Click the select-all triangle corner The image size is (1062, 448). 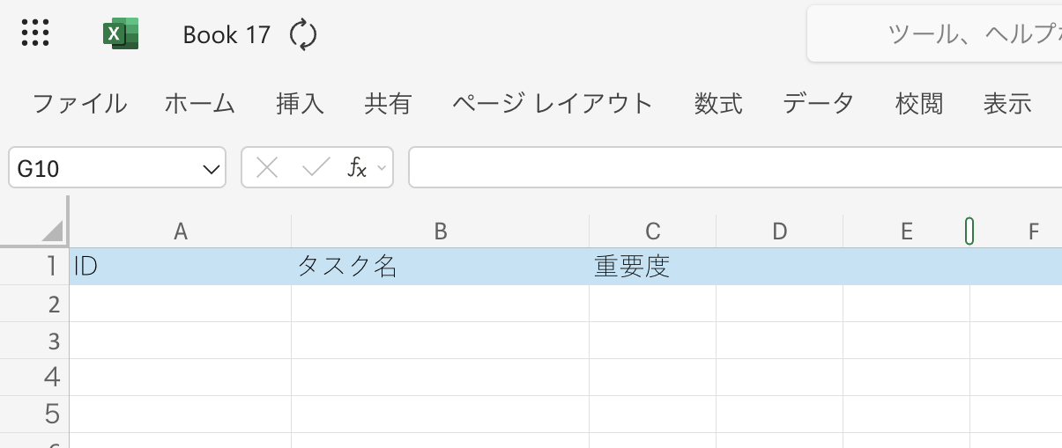(x=52, y=231)
